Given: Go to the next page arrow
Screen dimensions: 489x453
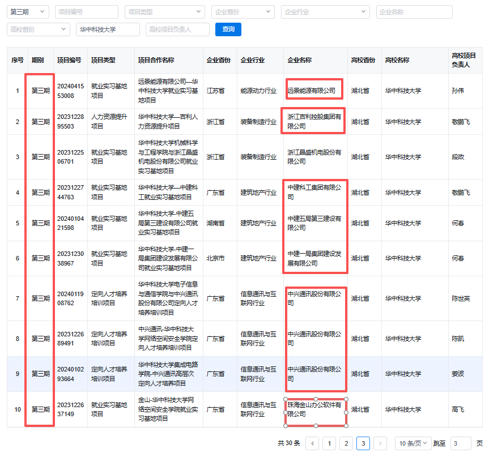Looking at the screenshot, I should tap(380, 443).
